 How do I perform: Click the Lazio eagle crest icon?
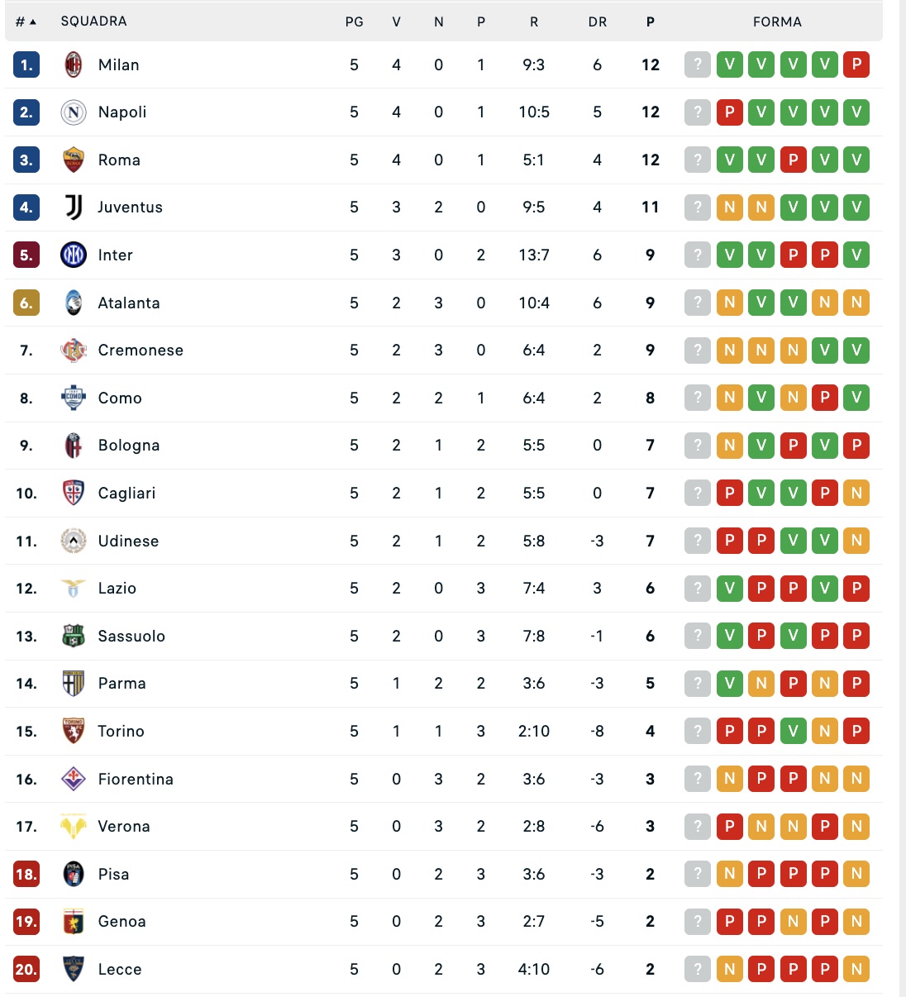[x=74, y=589]
